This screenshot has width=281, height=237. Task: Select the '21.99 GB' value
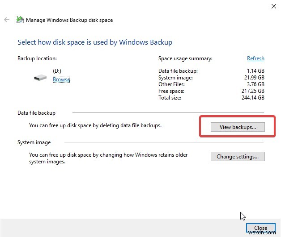point(254,78)
